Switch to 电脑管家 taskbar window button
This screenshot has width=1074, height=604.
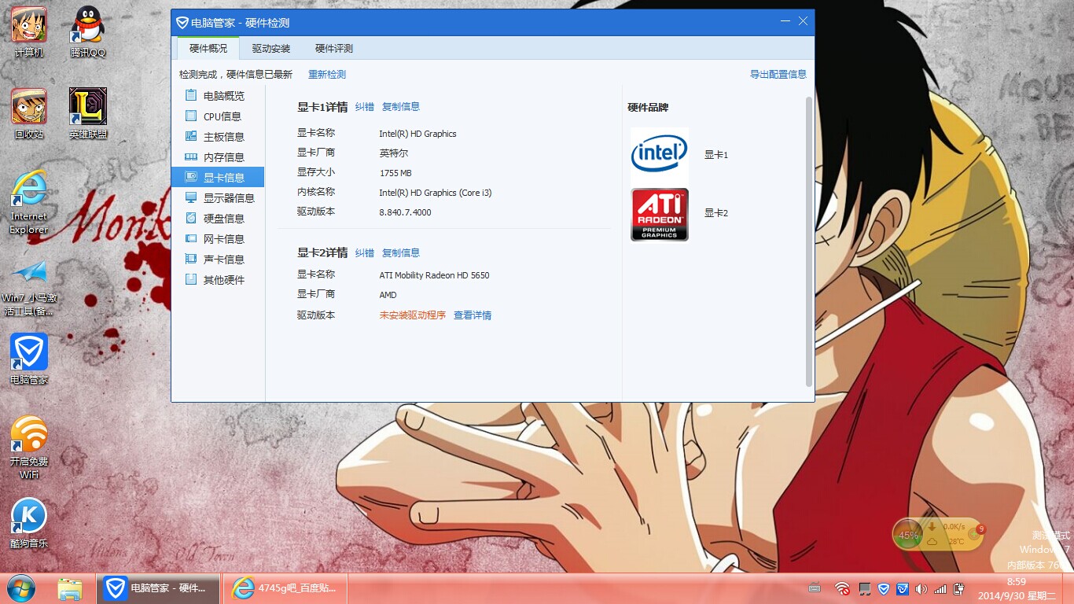[158, 588]
